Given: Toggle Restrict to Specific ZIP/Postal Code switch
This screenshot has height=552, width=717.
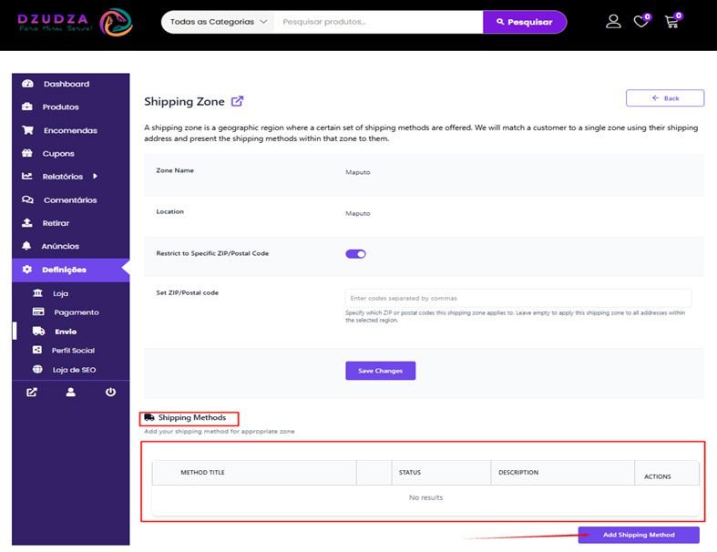Looking at the screenshot, I should click(355, 254).
